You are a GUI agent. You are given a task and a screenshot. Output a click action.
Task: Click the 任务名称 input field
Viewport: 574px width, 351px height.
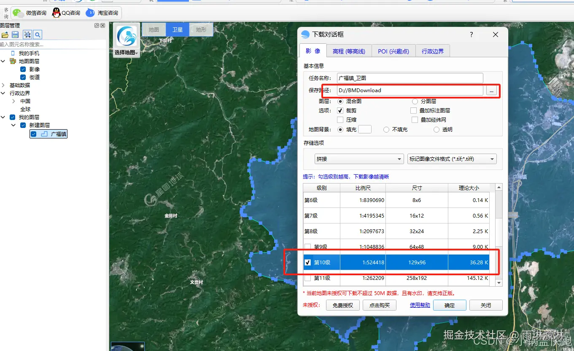pyautogui.click(x=410, y=78)
